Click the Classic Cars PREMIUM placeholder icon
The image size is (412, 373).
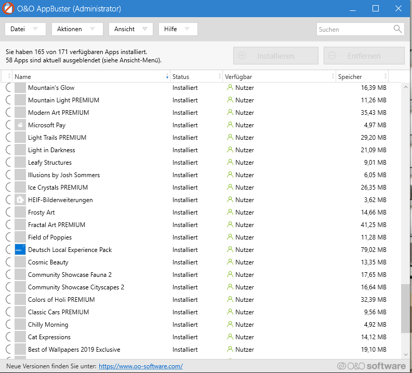(20, 312)
